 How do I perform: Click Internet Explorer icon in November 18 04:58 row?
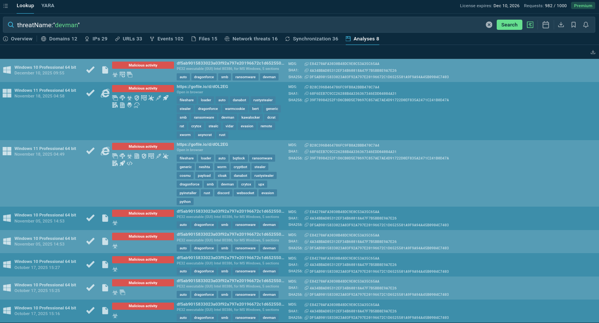[105, 93]
